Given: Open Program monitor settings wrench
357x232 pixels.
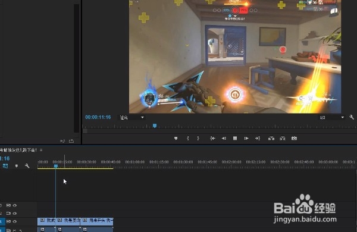Looking at the screenshot, I should pos(352,117).
